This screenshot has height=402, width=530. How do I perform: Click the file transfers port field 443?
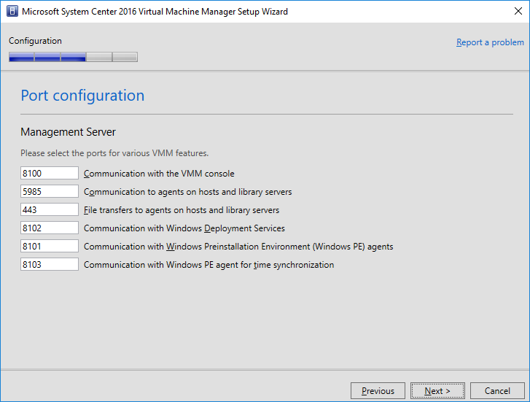(x=50, y=209)
